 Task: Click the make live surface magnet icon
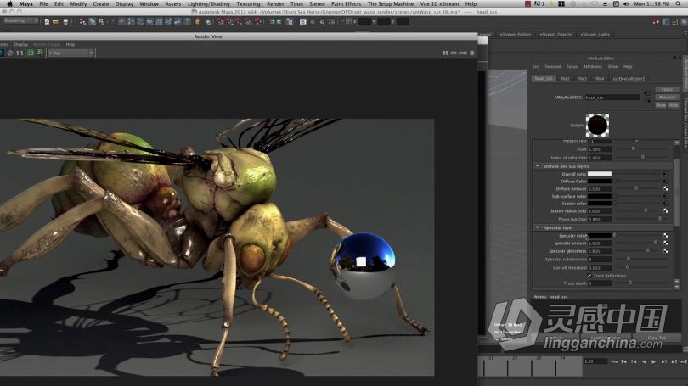pyautogui.click(x=258, y=21)
